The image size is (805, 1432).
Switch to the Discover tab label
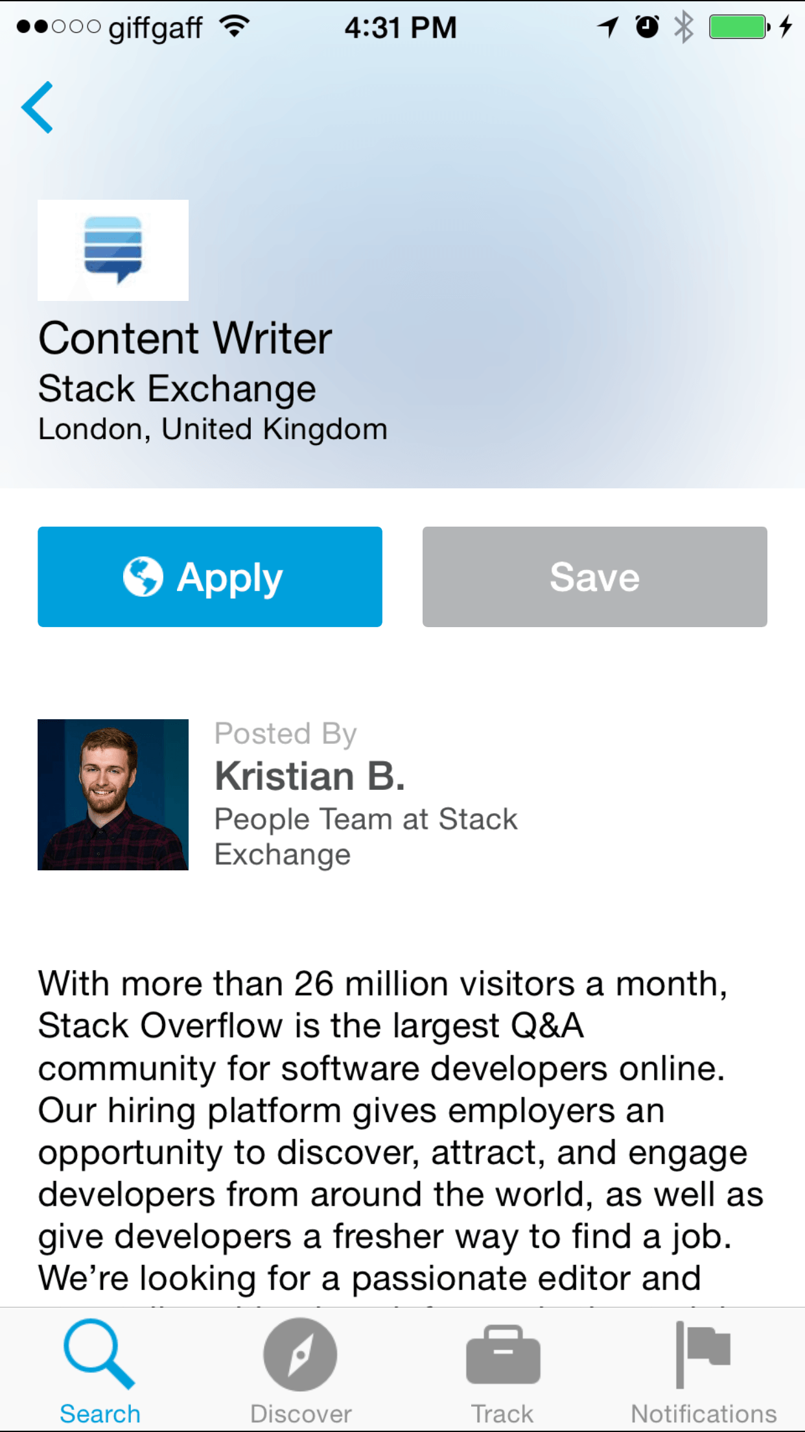(301, 1414)
